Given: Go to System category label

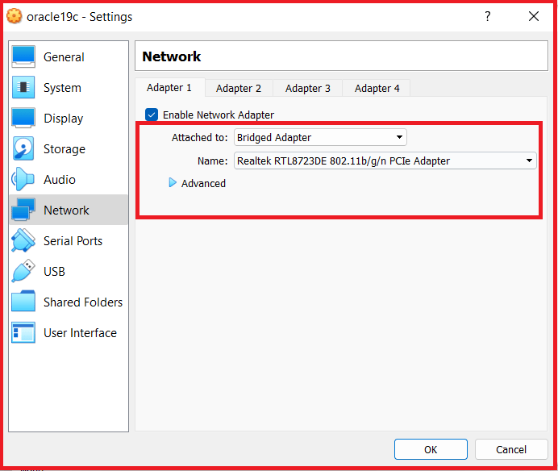Looking at the screenshot, I should click(62, 88).
